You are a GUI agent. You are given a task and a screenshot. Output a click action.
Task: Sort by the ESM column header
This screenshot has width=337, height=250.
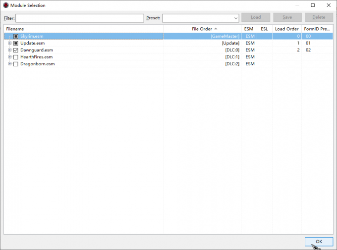tap(249, 29)
